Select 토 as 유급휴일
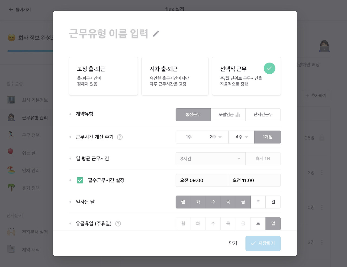 pos(258,224)
